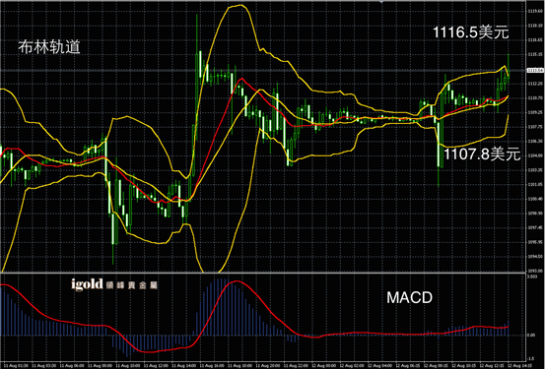This screenshot has width=545, height=369.
Task: Click the 0.00 MACD zero-level label
Action: click(x=531, y=335)
